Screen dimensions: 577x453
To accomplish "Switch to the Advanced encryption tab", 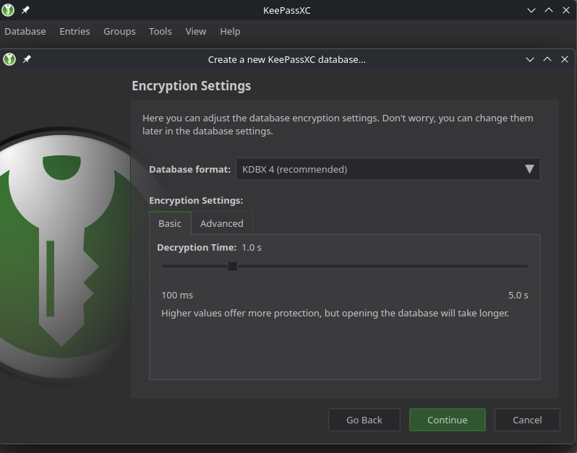I will click(221, 223).
